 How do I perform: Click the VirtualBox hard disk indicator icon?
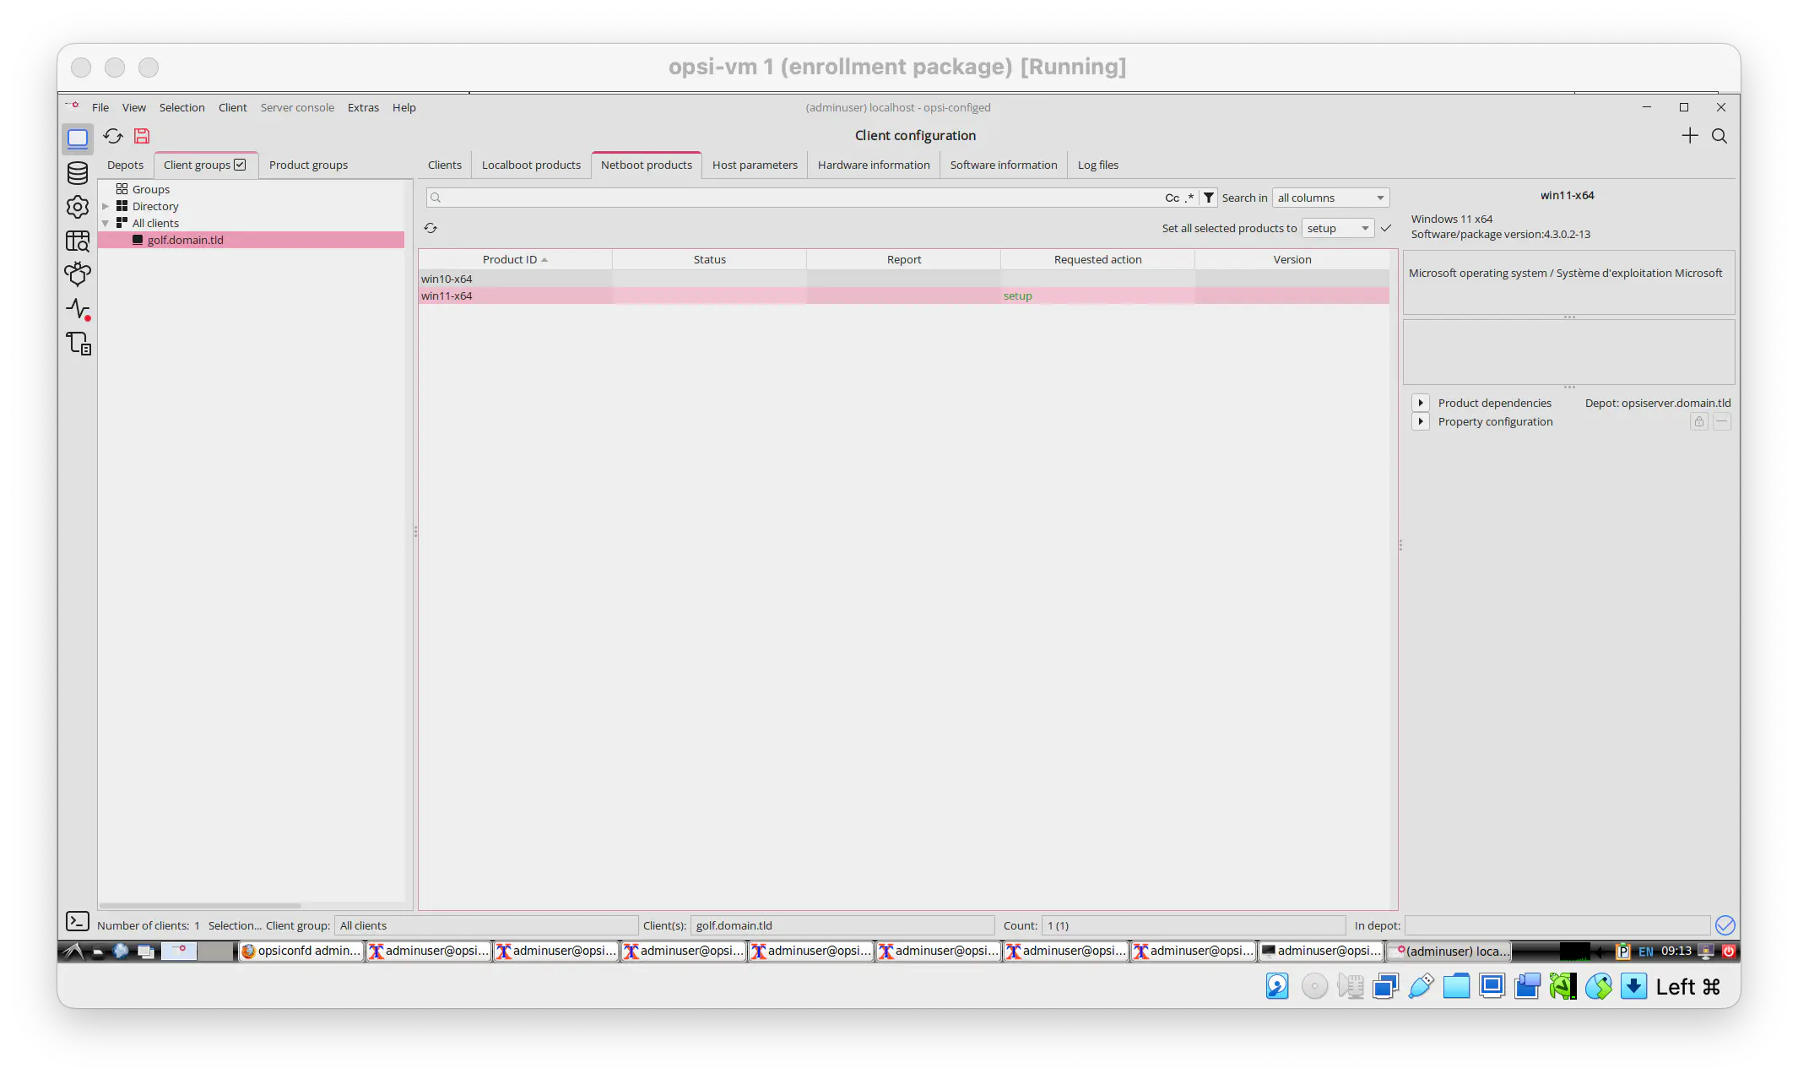1277,986
